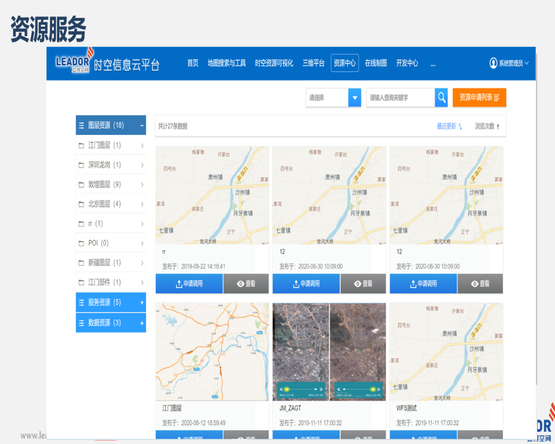The width and height of the screenshot is (555, 444).
Task: Expand the 数据资源 (3) section
Action: [142, 322]
